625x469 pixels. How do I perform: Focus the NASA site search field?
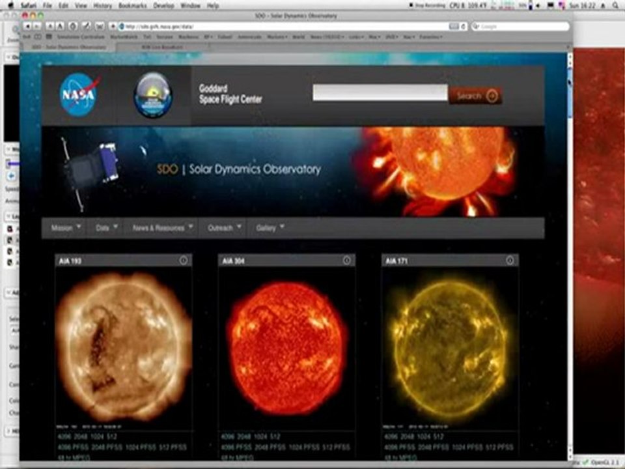[x=380, y=92]
